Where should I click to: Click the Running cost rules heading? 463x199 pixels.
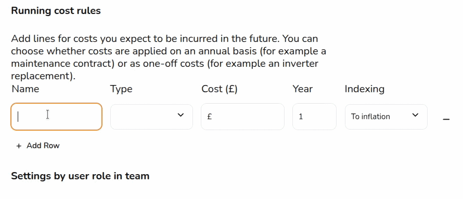[56, 11]
